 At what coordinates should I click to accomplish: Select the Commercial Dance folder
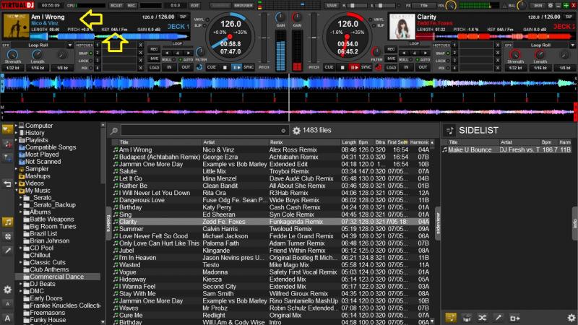pyautogui.click(x=57, y=277)
